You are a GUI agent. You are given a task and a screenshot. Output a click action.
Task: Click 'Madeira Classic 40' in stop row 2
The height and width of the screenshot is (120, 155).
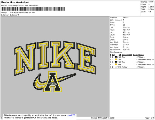146,59
